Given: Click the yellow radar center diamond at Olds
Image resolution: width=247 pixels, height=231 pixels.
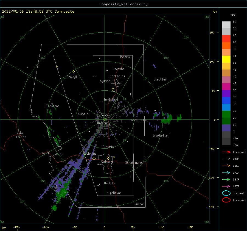Looking at the screenshot, I should click(x=105, y=119).
